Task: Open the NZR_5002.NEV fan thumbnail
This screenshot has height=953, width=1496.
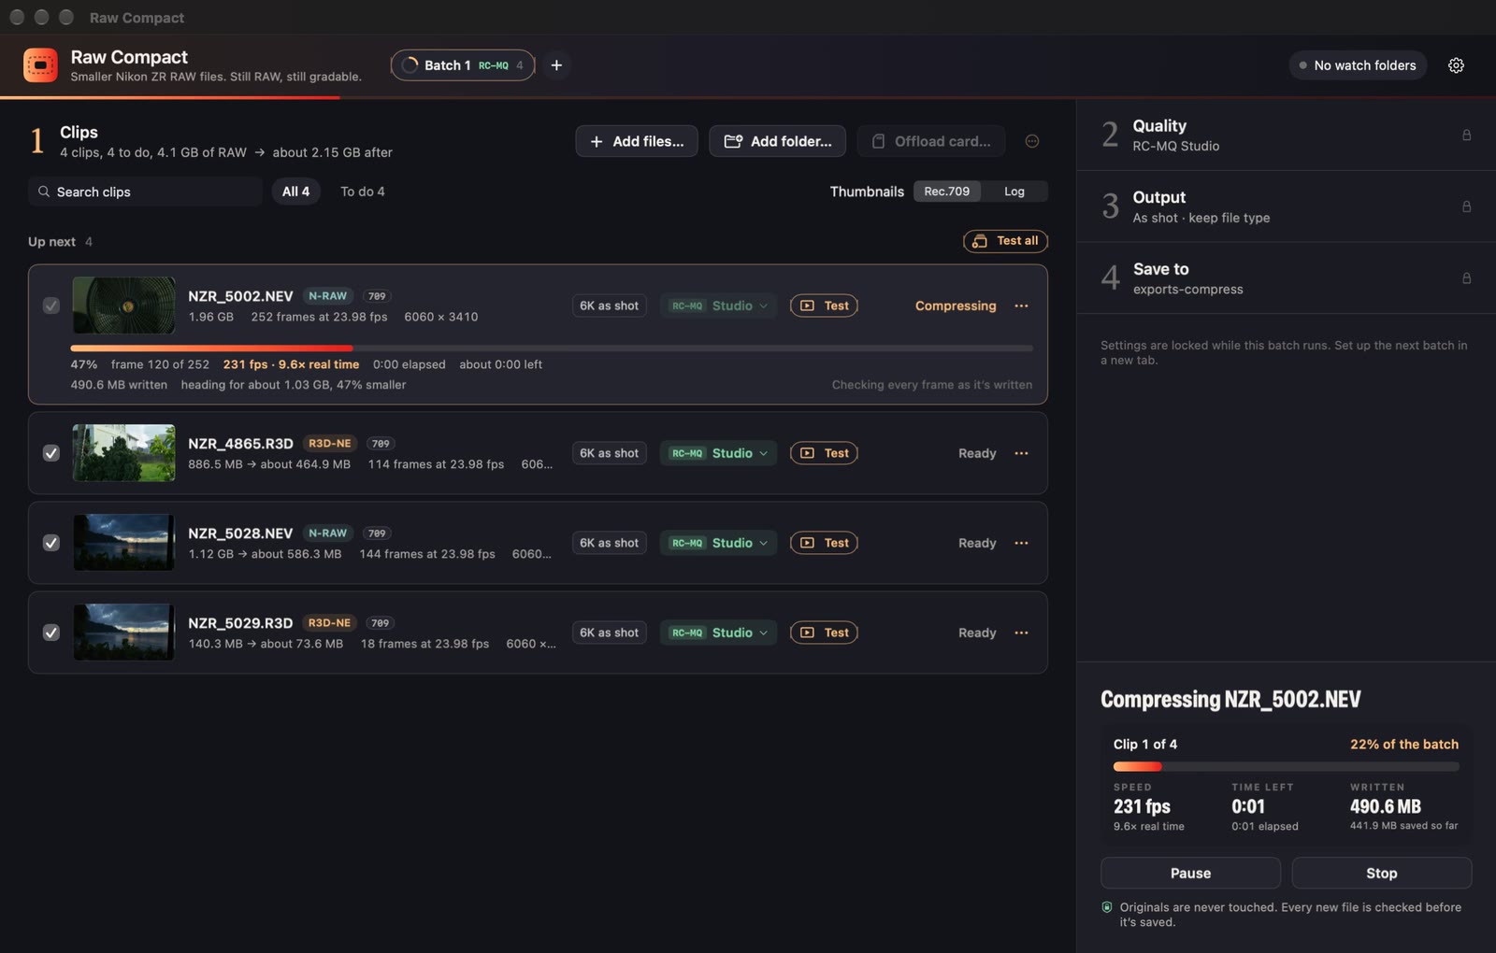Action: 123,306
